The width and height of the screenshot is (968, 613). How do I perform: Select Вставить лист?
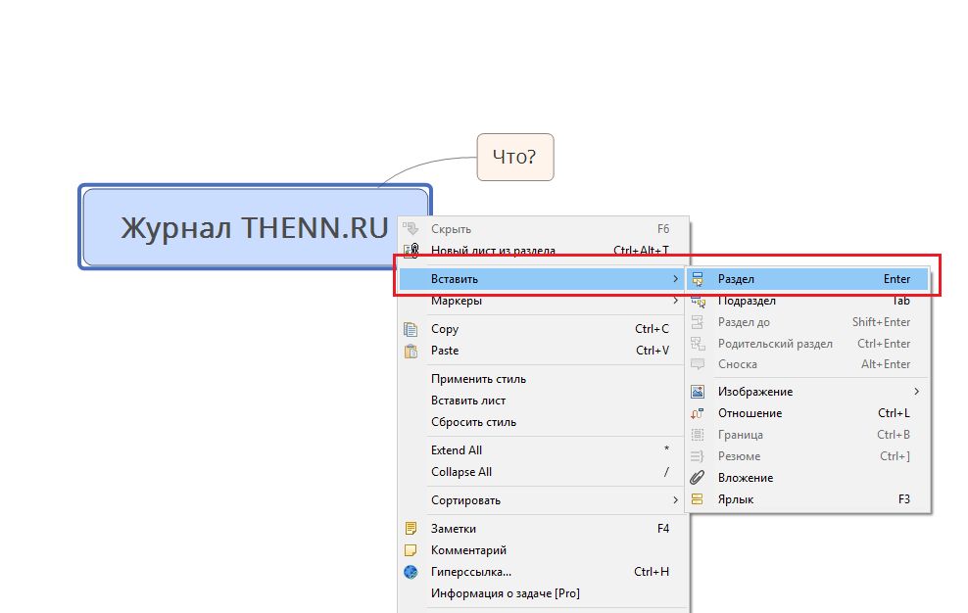pyautogui.click(x=543, y=401)
